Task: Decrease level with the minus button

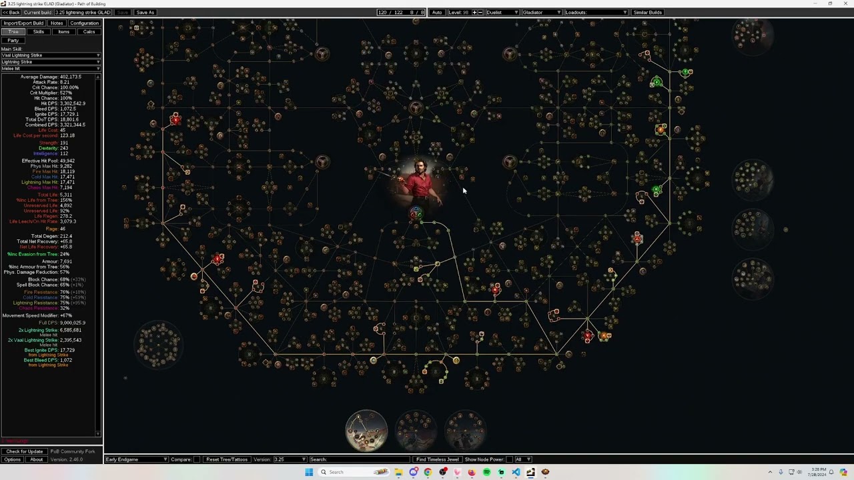Action: click(x=480, y=13)
